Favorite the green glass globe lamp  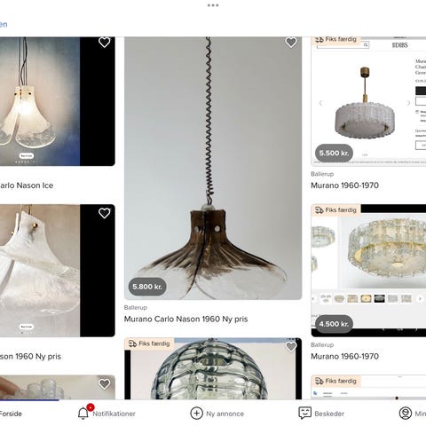291,346
